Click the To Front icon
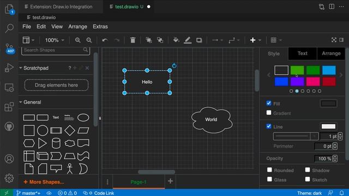This screenshot has height=196, width=349. pos(148,40)
